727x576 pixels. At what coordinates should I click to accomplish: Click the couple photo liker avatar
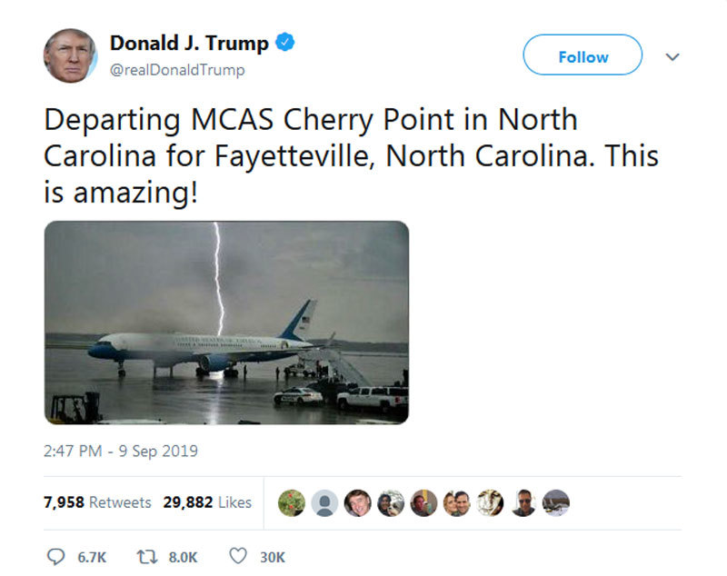point(456,502)
